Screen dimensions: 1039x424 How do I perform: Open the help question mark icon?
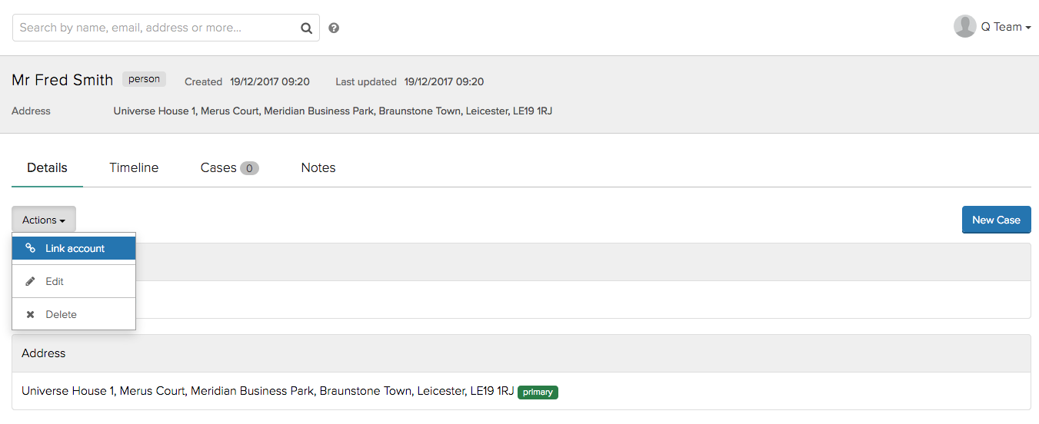pyautogui.click(x=334, y=28)
